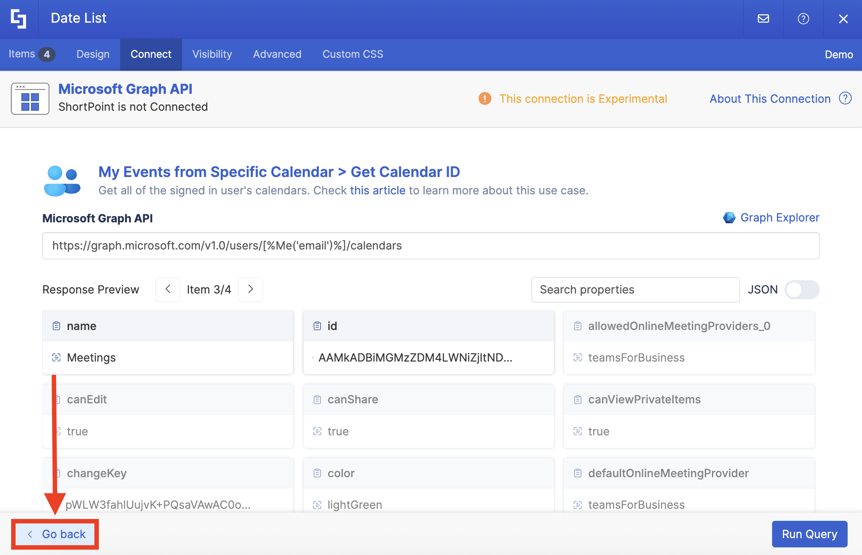Advance to next response preview item

pyautogui.click(x=251, y=290)
